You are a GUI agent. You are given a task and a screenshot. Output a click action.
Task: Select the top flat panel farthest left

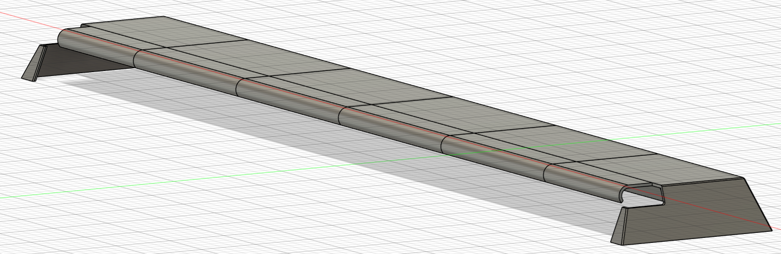coord(161,32)
